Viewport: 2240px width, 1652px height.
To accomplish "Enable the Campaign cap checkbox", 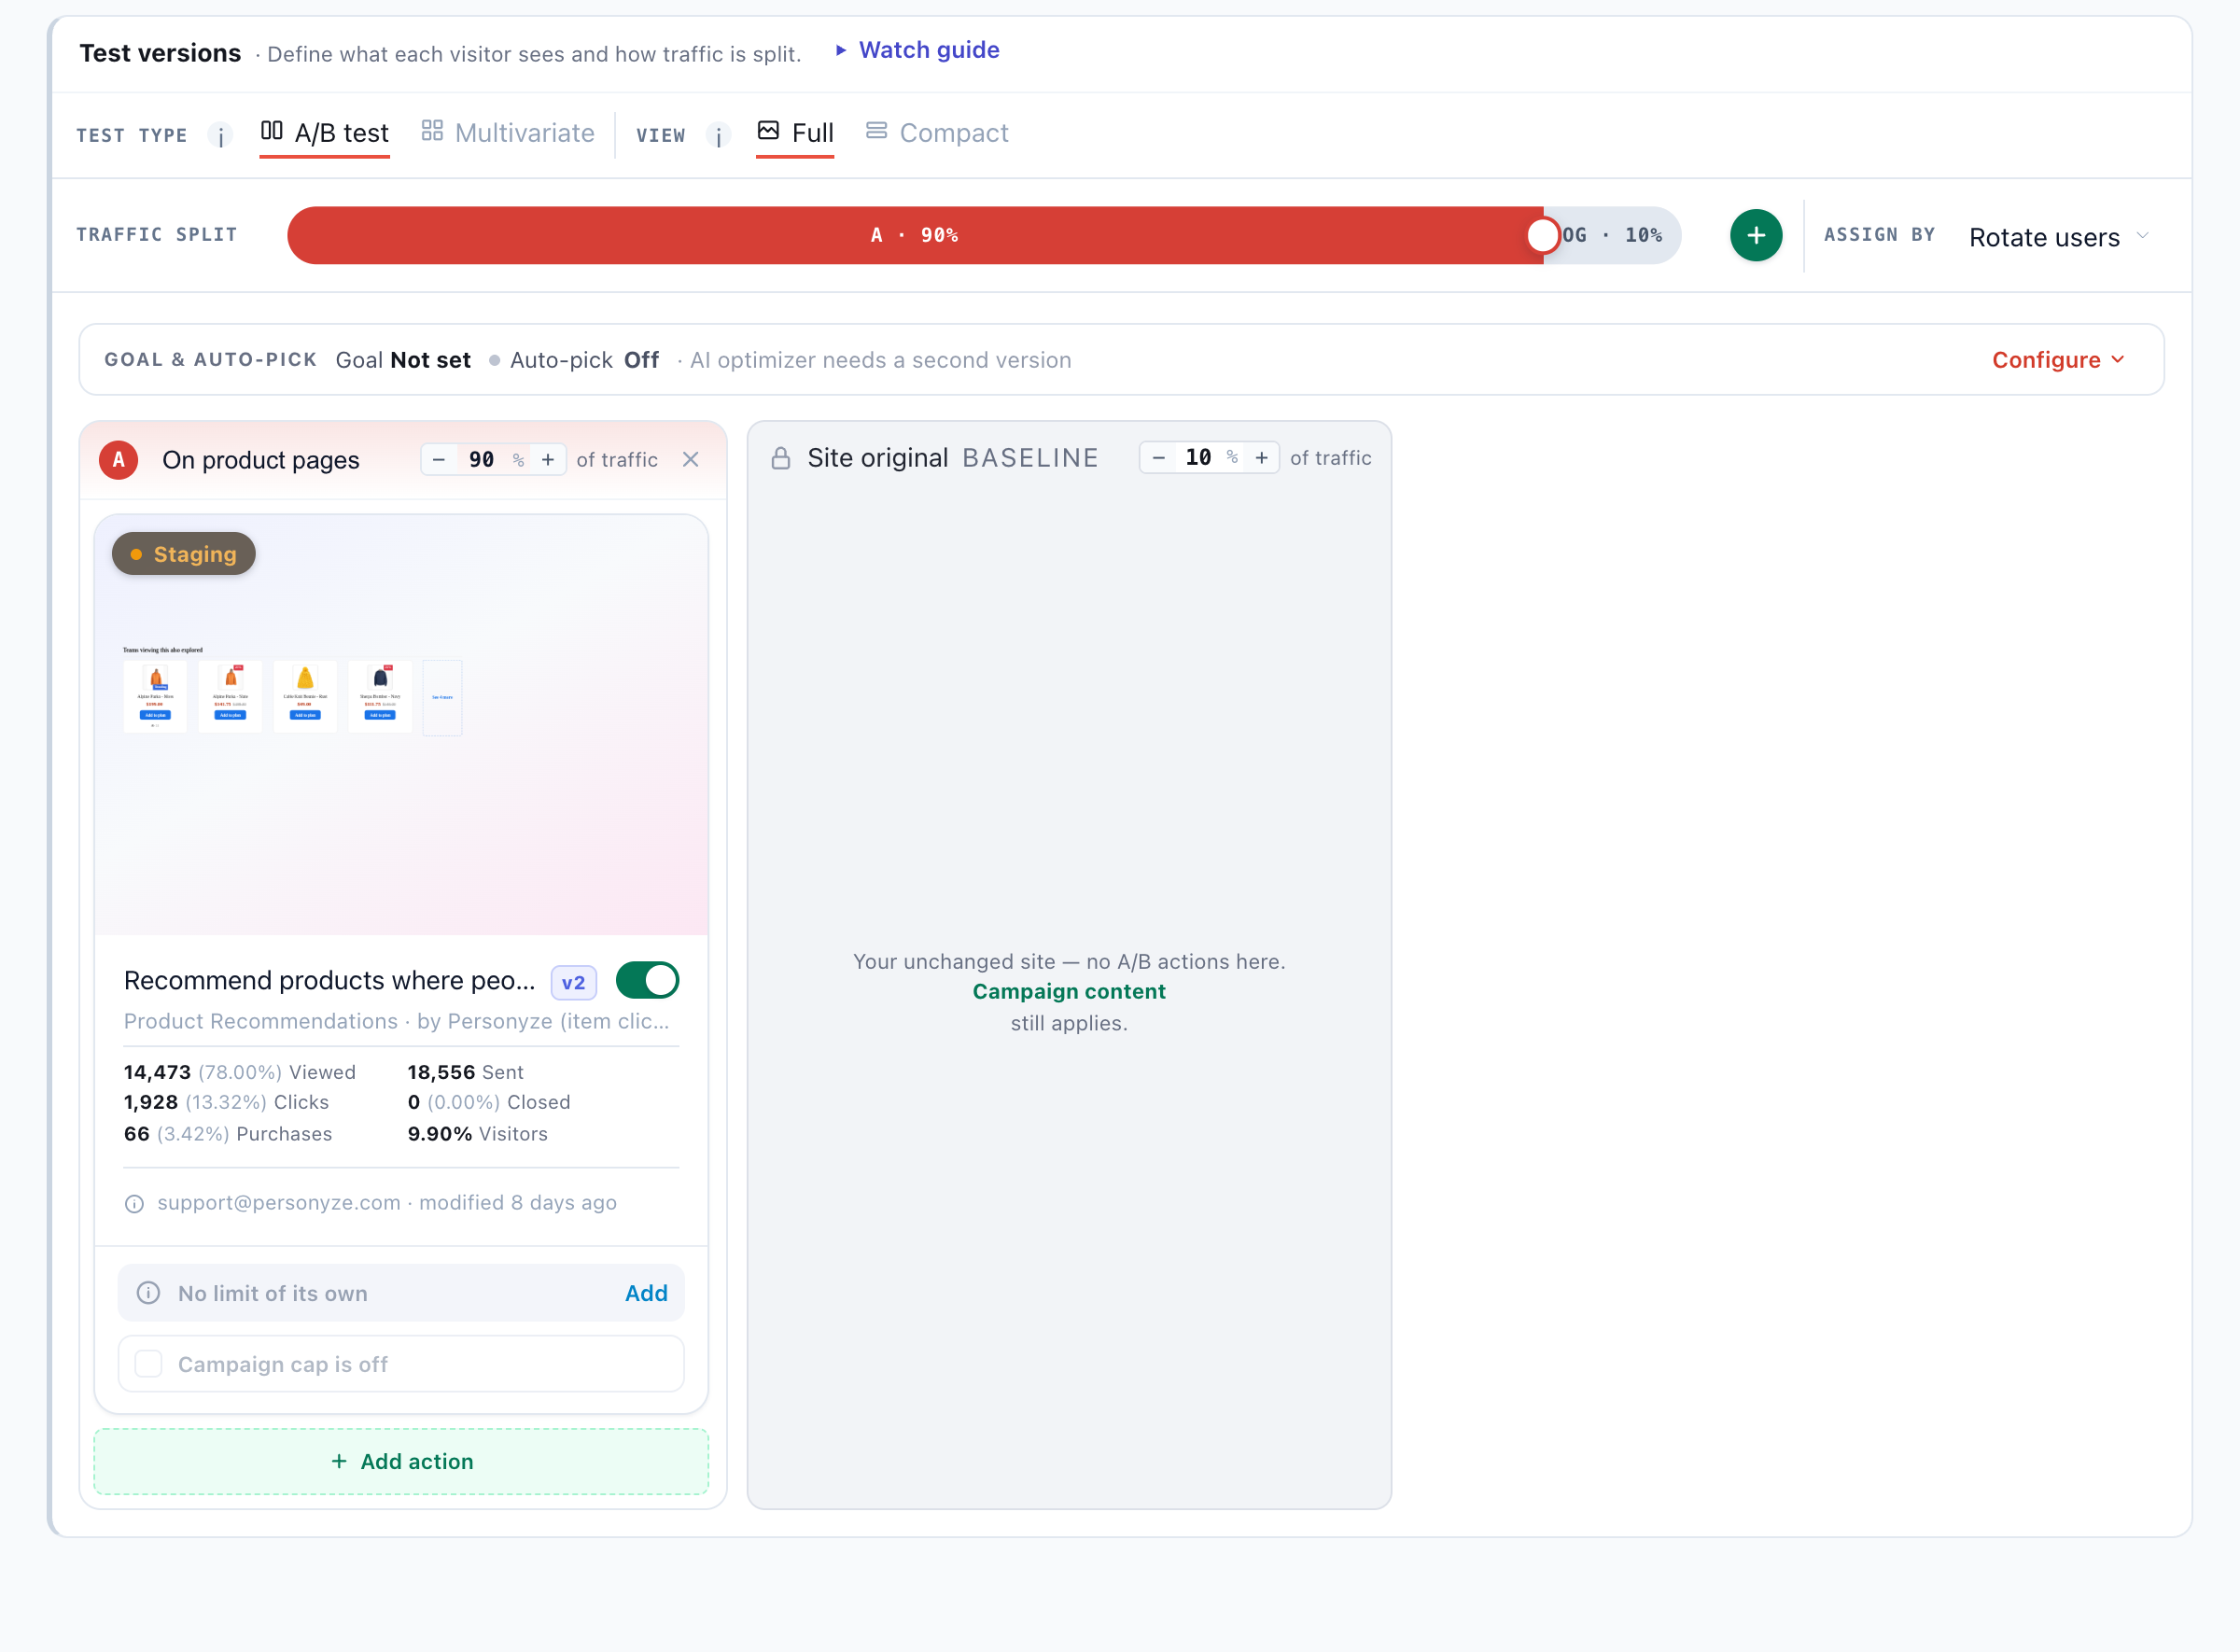I will tap(148, 1364).
